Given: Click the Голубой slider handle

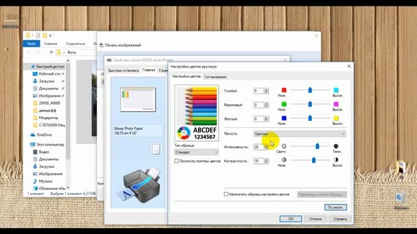Looking at the screenshot, I should (x=310, y=90).
